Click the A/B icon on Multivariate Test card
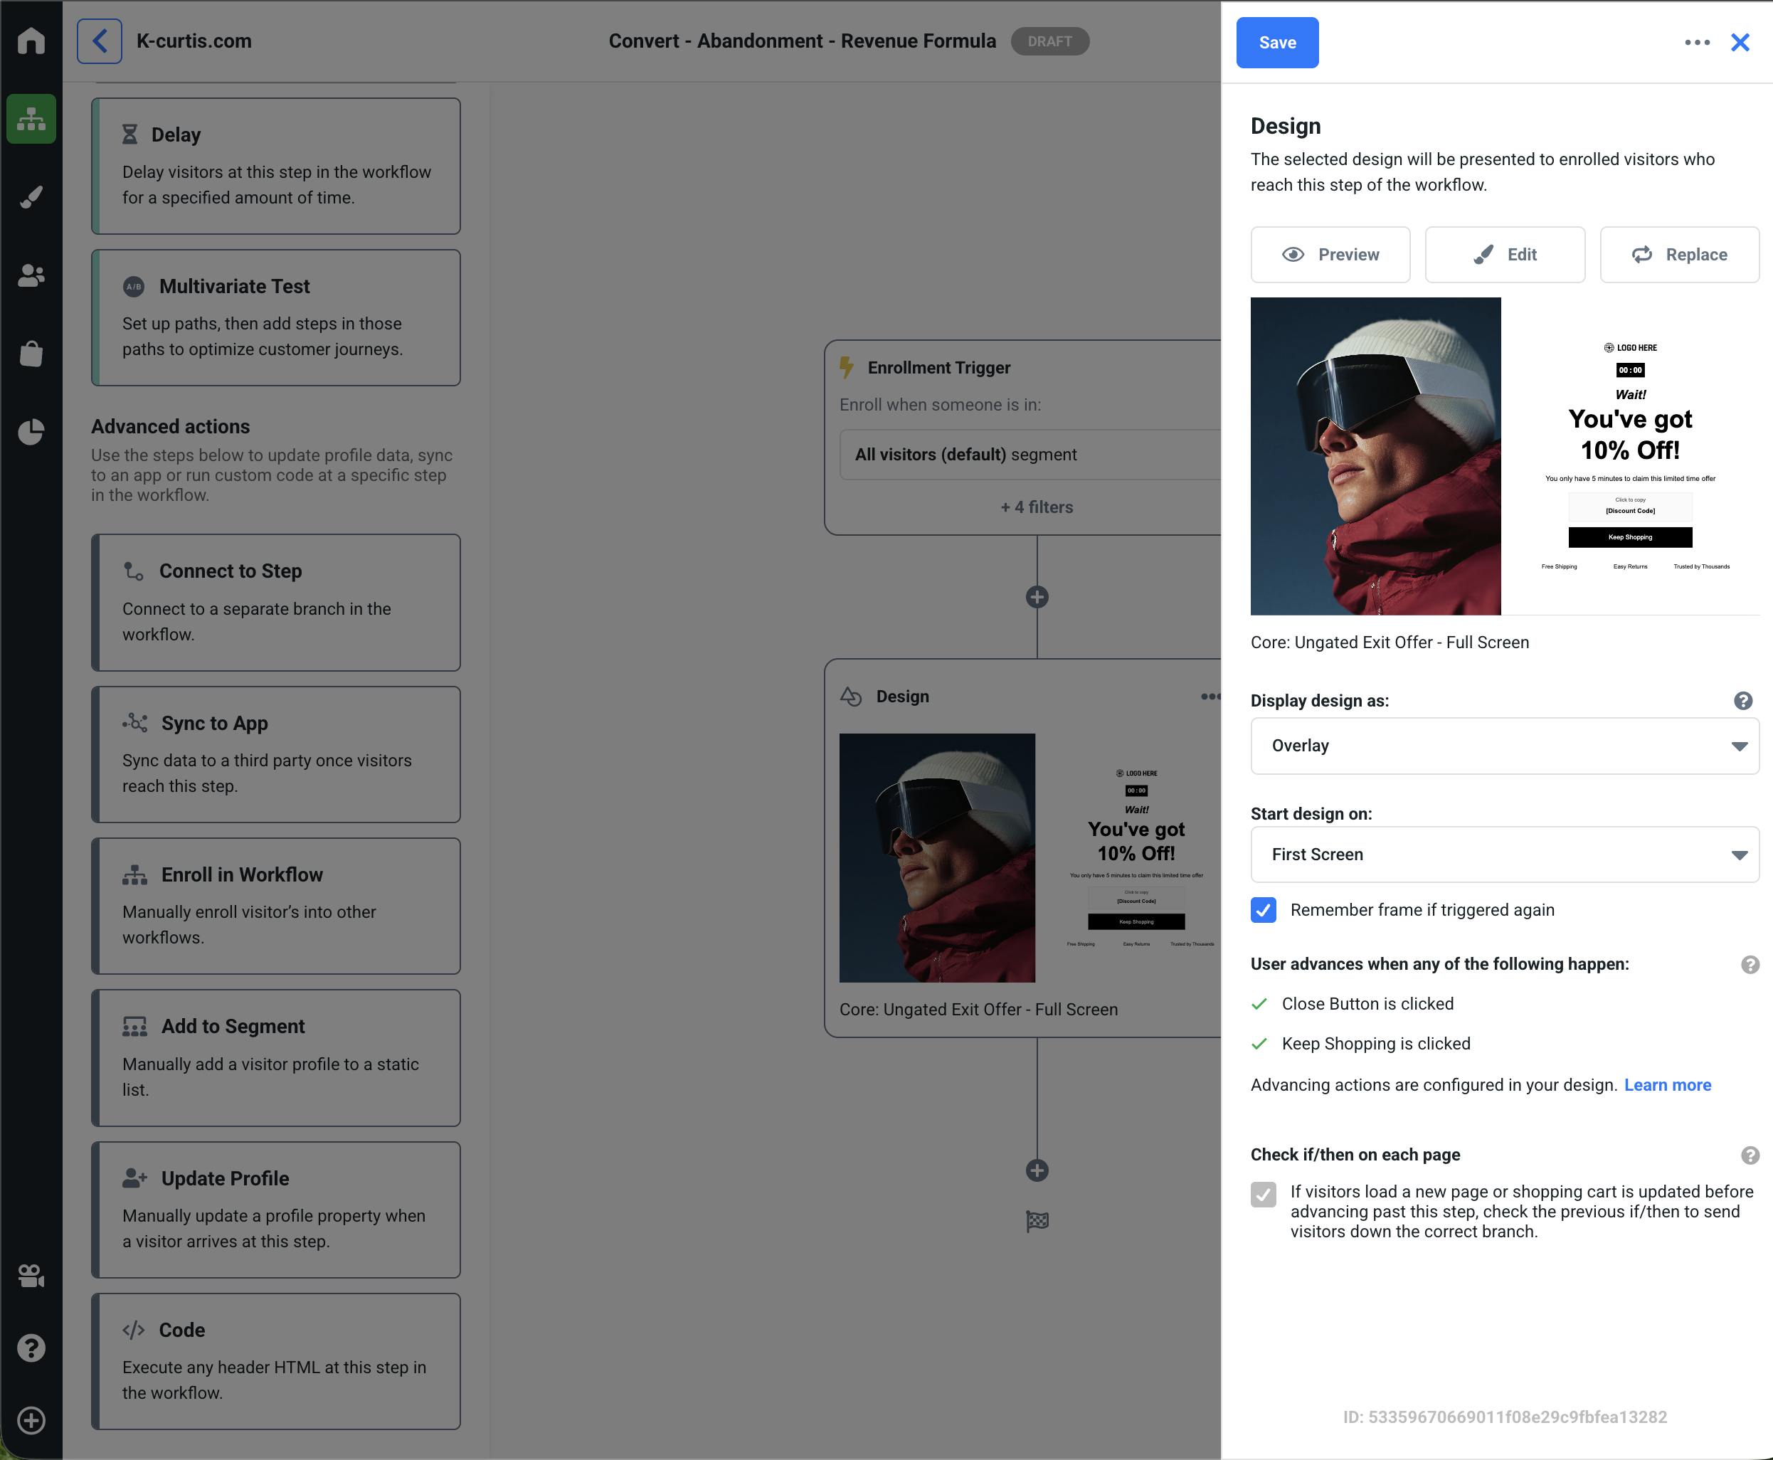1773x1460 pixels. 134,287
